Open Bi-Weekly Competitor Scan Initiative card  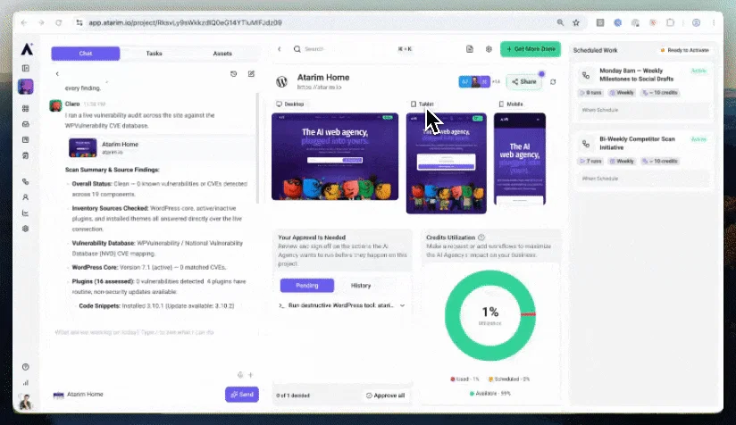643,159
